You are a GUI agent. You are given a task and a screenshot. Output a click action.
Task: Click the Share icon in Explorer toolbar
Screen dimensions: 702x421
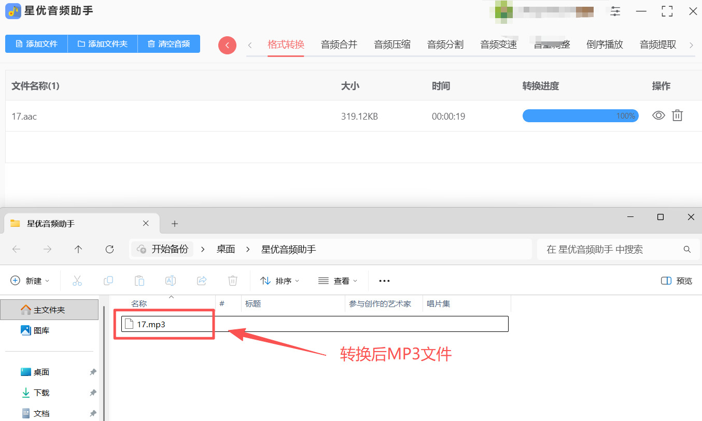(202, 281)
